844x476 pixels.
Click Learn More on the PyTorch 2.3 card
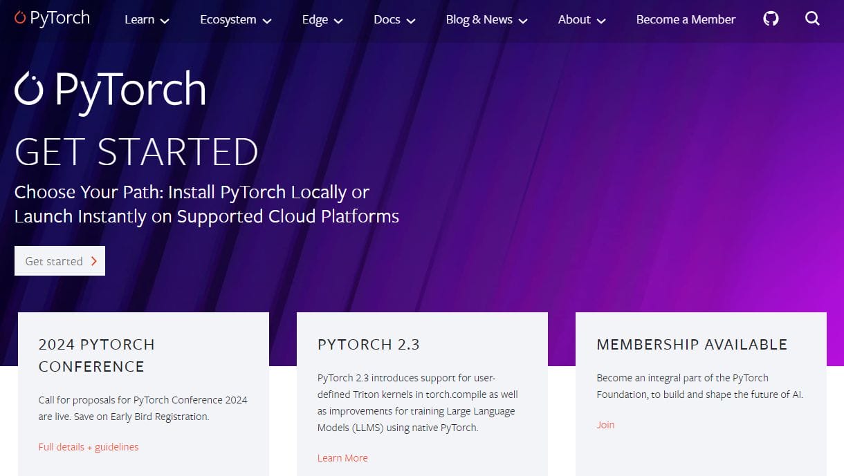click(342, 458)
